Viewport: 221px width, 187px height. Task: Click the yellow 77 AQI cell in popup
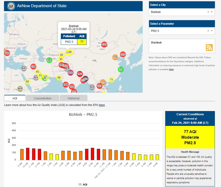[82, 42]
